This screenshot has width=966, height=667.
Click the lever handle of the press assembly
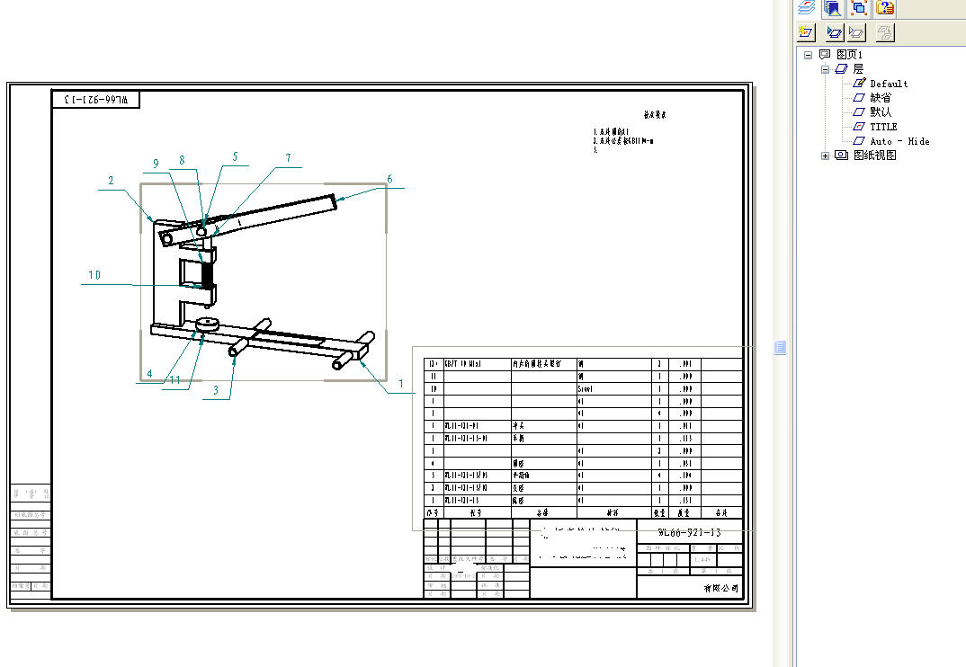click(x=277, y=214)
